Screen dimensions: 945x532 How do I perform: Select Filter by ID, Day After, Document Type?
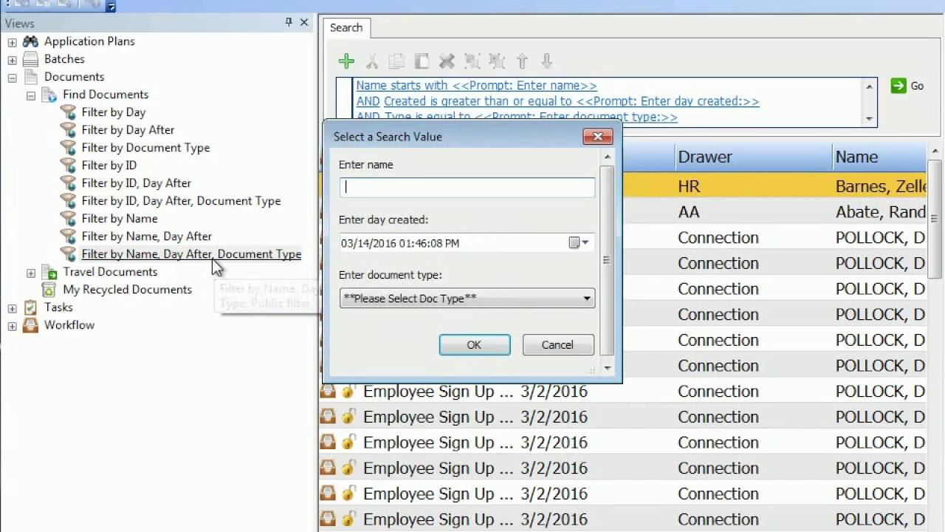181,201
